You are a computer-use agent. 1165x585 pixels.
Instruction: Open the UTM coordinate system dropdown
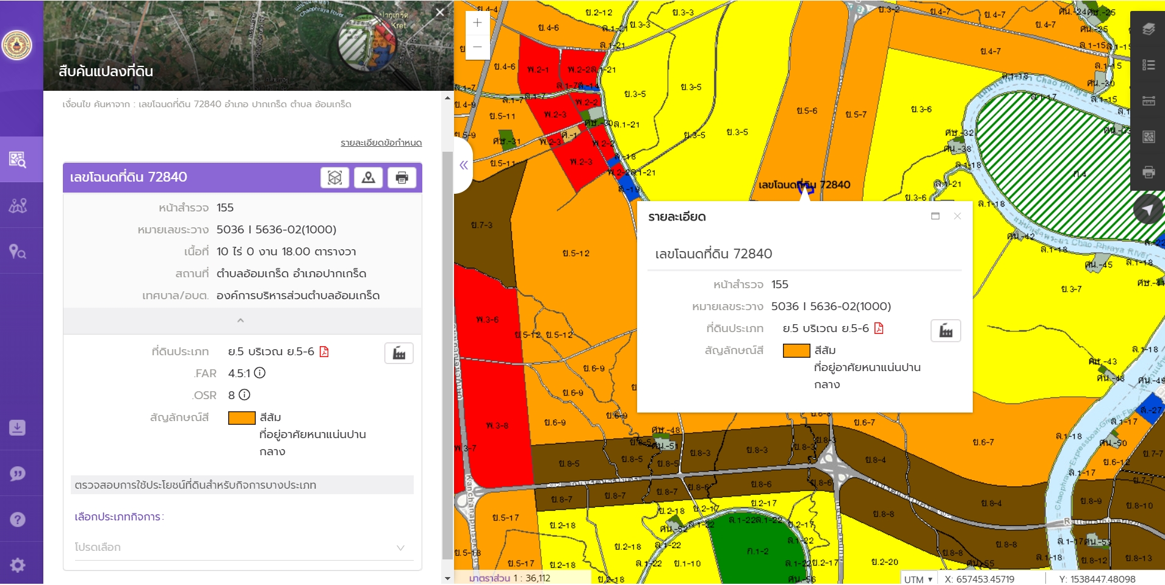(918, 579)
